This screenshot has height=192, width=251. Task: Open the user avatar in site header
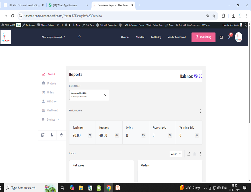click(238, 37)
